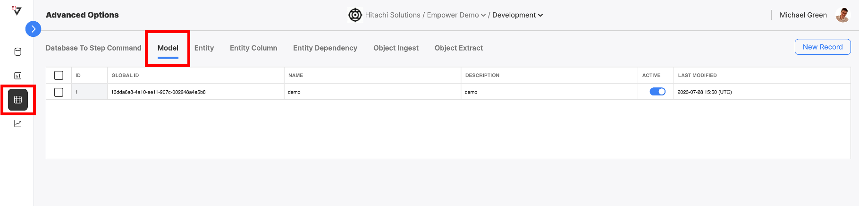Switch to the Entity tab
This screenshot has width=859, height=206.
coord(204,48)
